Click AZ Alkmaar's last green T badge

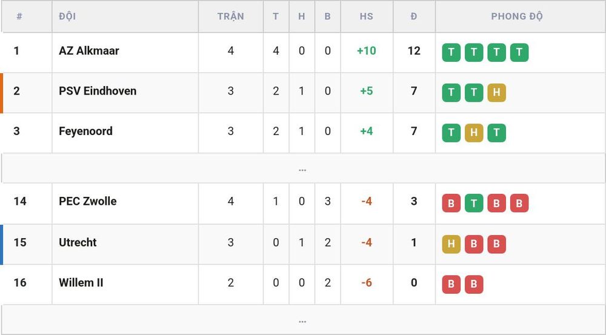pos(519,53)
